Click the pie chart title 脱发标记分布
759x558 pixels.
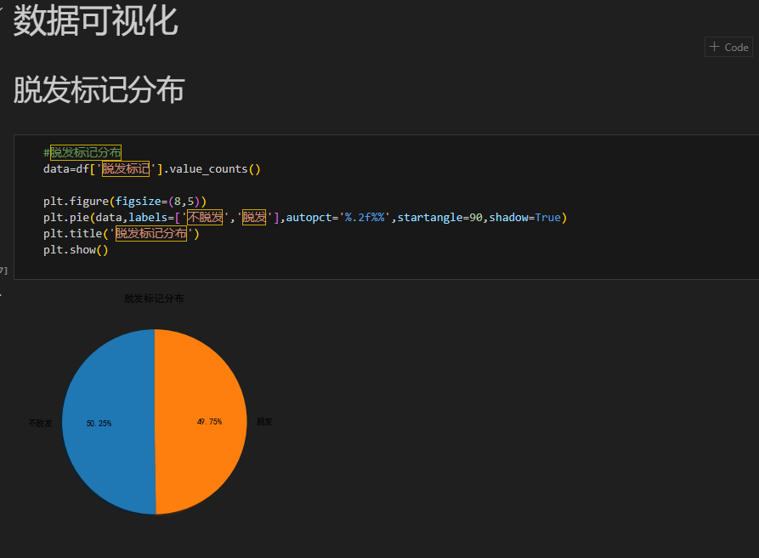(154, 299)
